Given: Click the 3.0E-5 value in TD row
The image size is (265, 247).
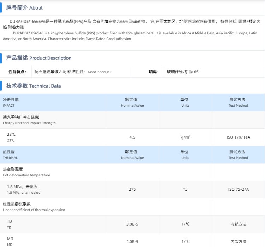Looking at the screenshot, I should (x=132, y=224).
